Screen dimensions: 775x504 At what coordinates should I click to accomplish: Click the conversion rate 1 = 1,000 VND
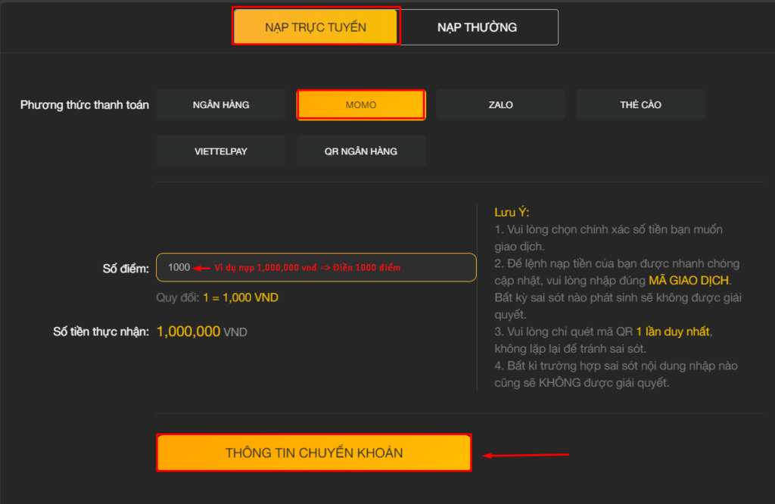240,297
